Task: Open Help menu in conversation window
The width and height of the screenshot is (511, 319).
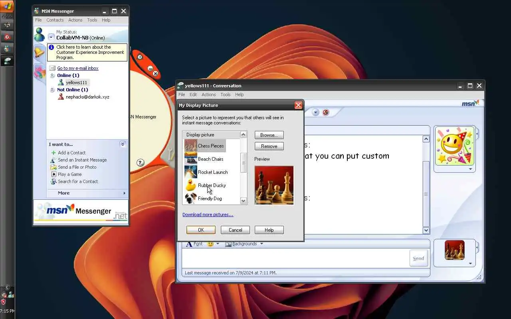Action: tap(239, 95)
